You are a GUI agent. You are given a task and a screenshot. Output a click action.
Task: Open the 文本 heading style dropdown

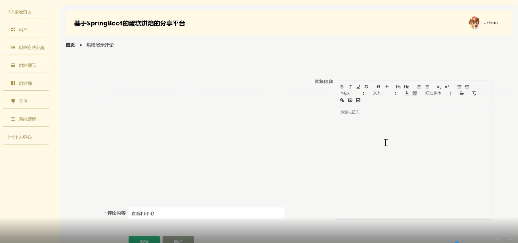385,94
